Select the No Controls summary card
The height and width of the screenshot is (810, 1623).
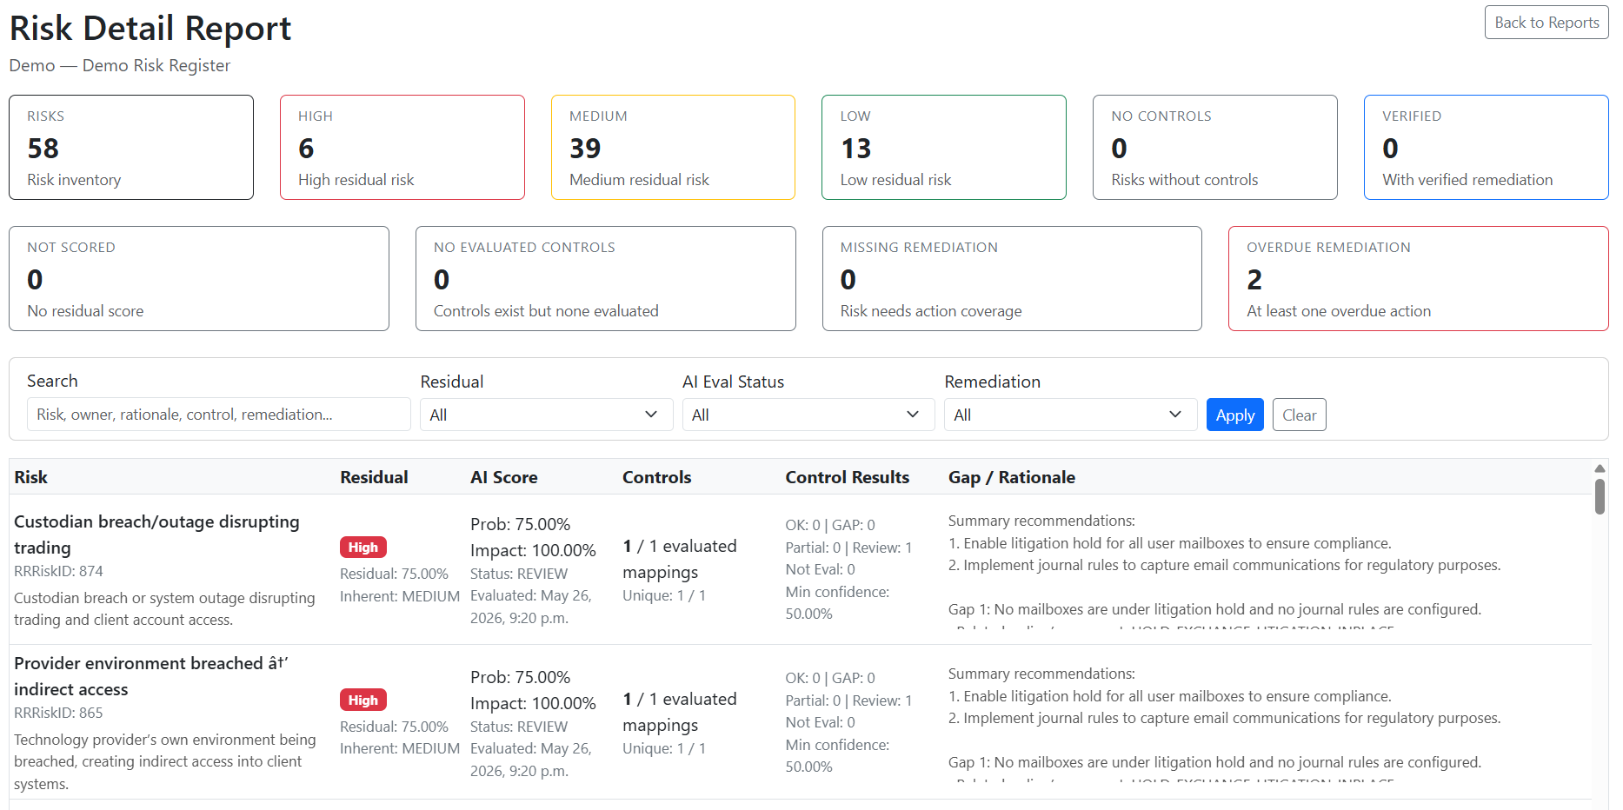click(1214, 148)
